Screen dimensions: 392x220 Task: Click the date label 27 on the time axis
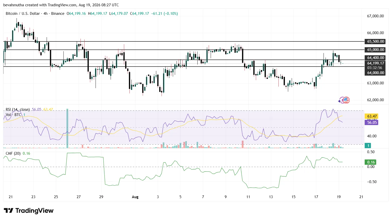click(x=79, y=197)
